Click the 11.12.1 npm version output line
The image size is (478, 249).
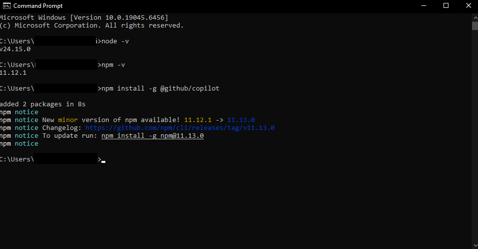point(13,73)
